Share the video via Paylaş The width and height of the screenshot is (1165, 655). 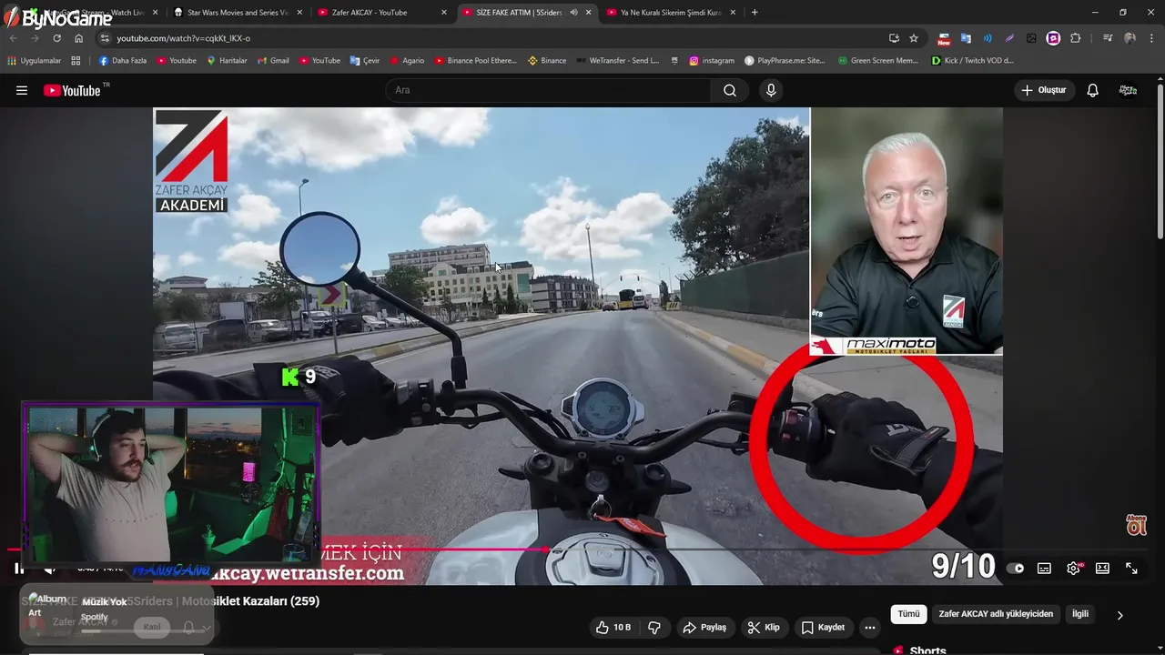coord(704,628)
